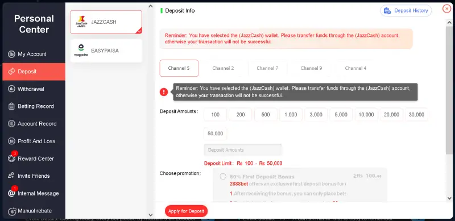This screenshot has width=455, height=221.
Task: Choose the 3,000 deposit amount
Action: tap(316, 115)
